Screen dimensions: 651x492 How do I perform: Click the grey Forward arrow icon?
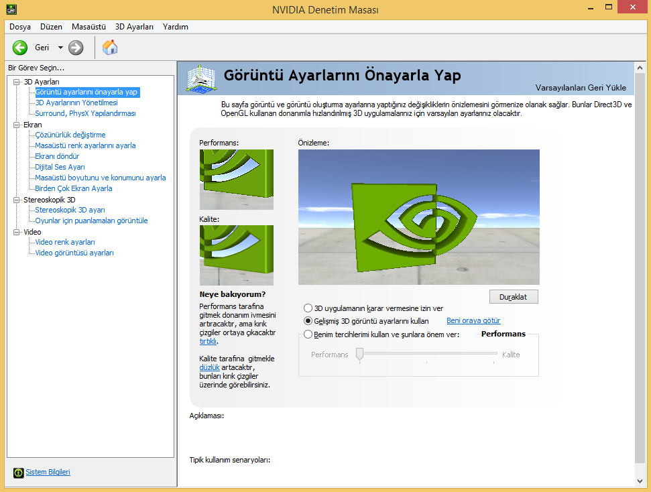(76, 48)
